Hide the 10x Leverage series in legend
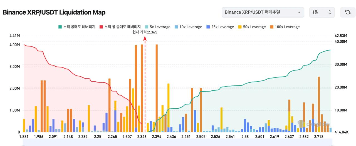 188,27
